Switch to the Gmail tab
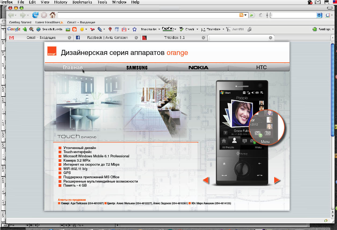Screen dimensions: 337x230 click(x=41, y=38)
